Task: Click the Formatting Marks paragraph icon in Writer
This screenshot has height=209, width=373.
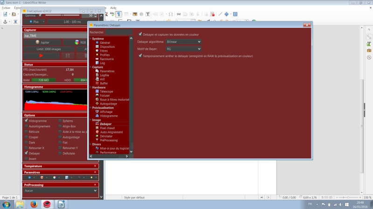Action: coord(118,14)
